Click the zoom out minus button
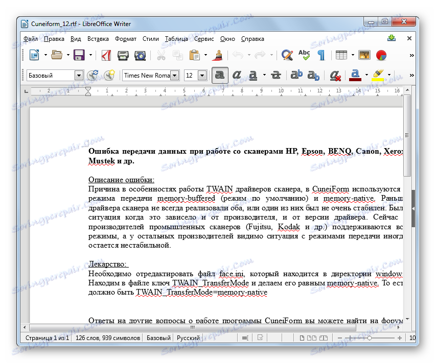436x363 pixels. pyautogui.click(x=339, y=337)
